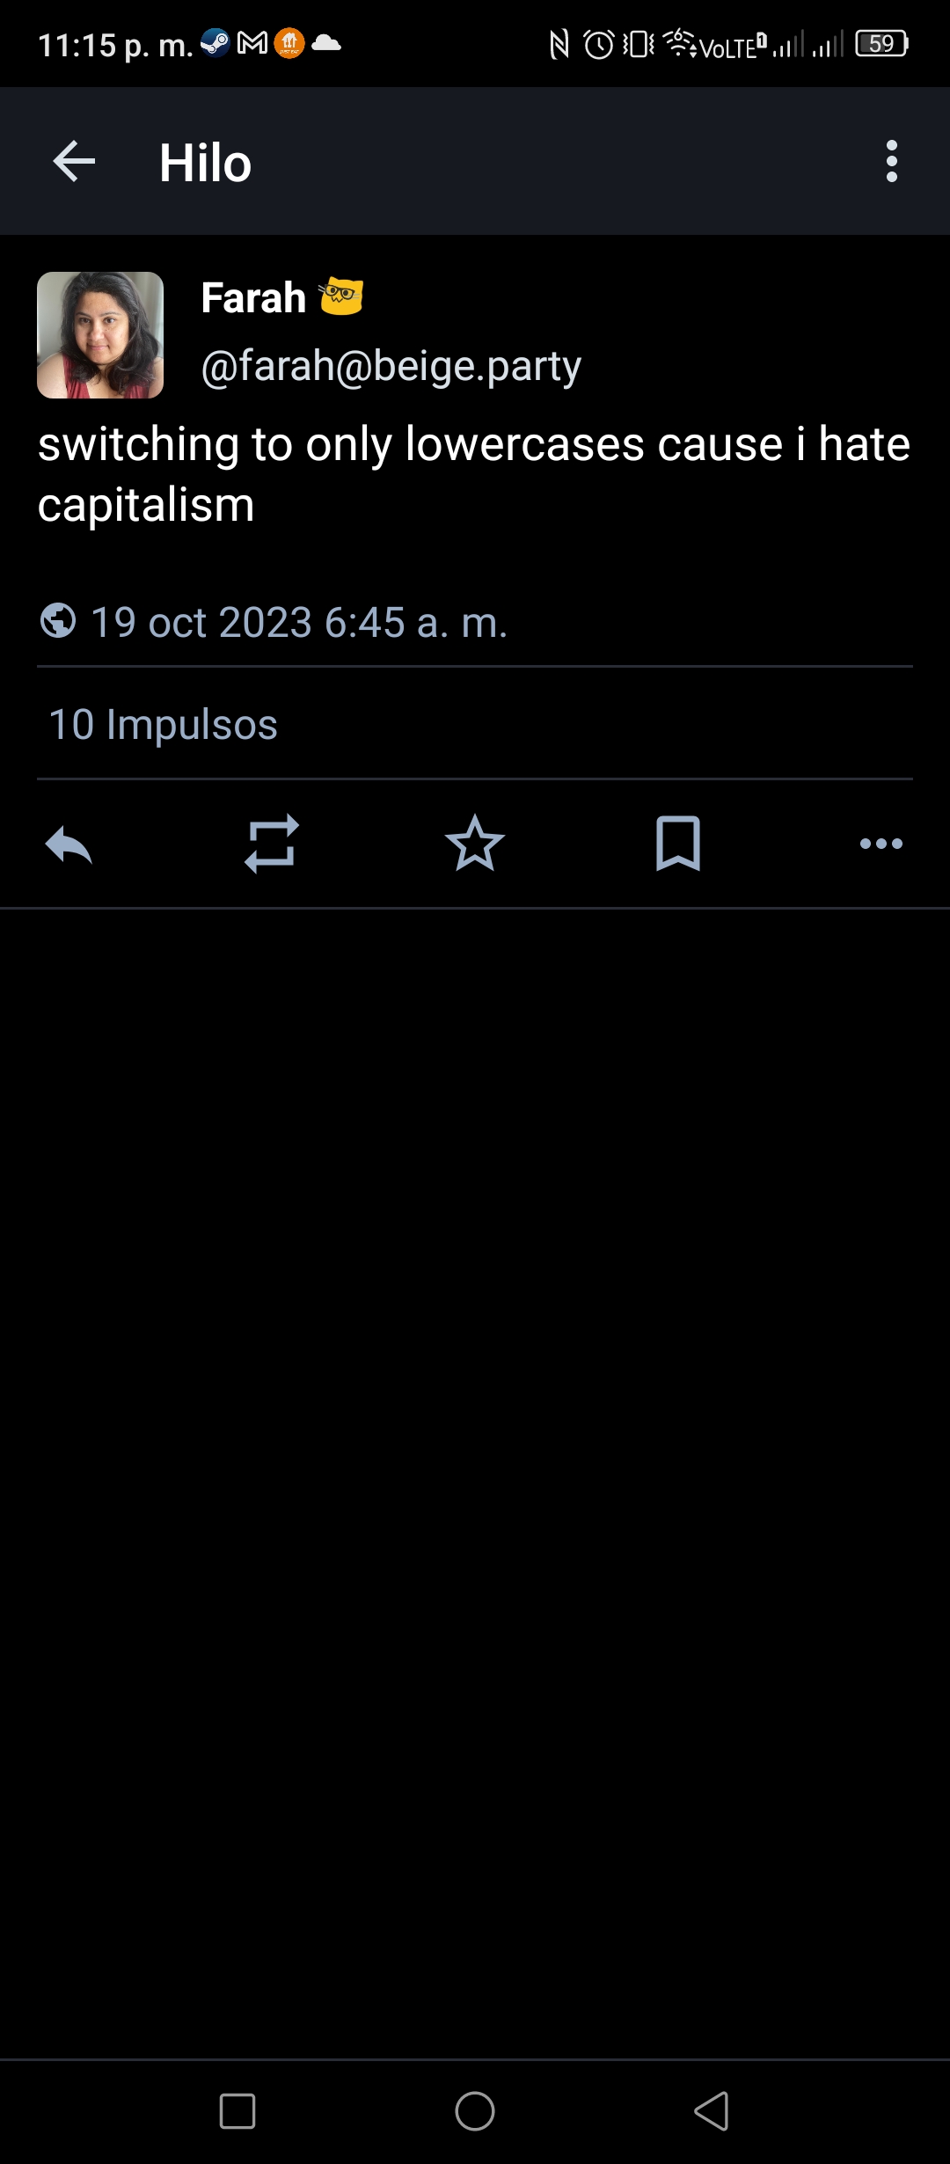Reply to Farah's post
This screenshot has height=2164, width=950.
[69, 844]
